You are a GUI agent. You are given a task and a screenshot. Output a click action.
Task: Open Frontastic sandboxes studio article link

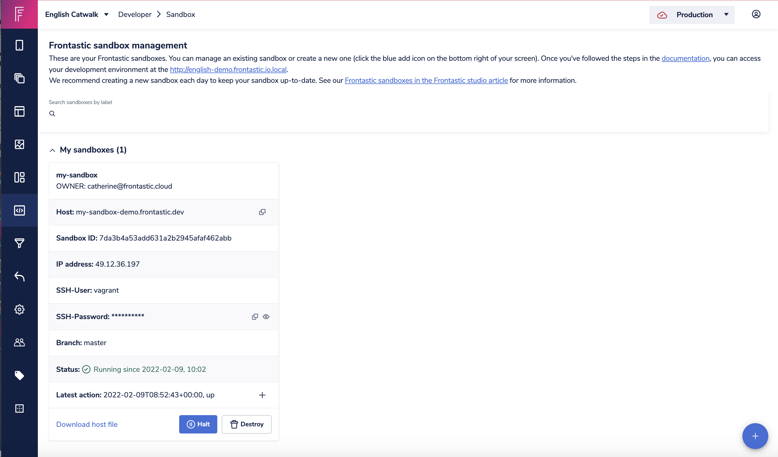pos(426,80)
